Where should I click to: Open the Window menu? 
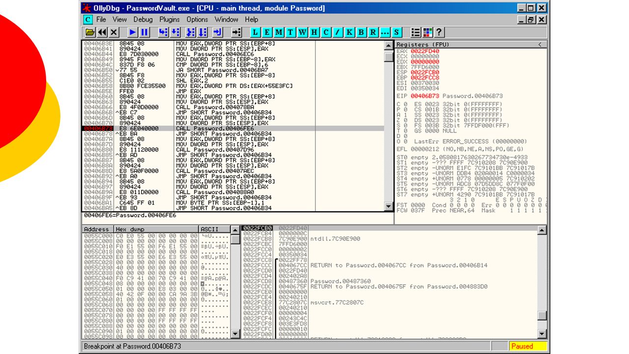tap(227, 20)
